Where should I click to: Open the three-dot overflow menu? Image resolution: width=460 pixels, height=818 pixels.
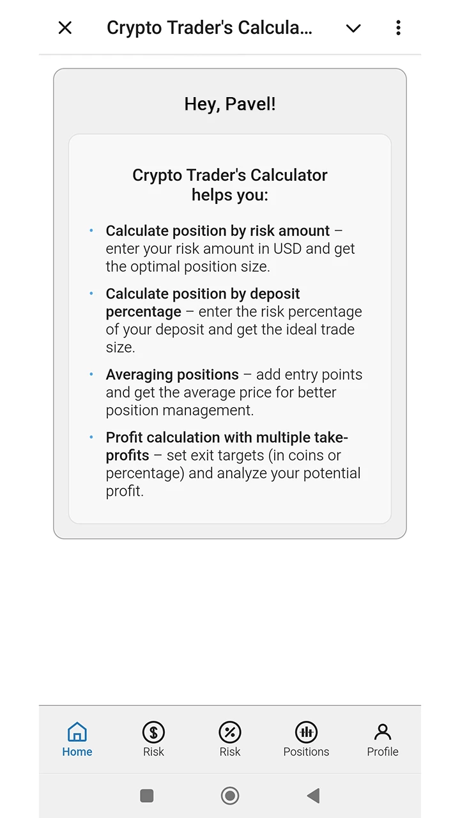398,27
